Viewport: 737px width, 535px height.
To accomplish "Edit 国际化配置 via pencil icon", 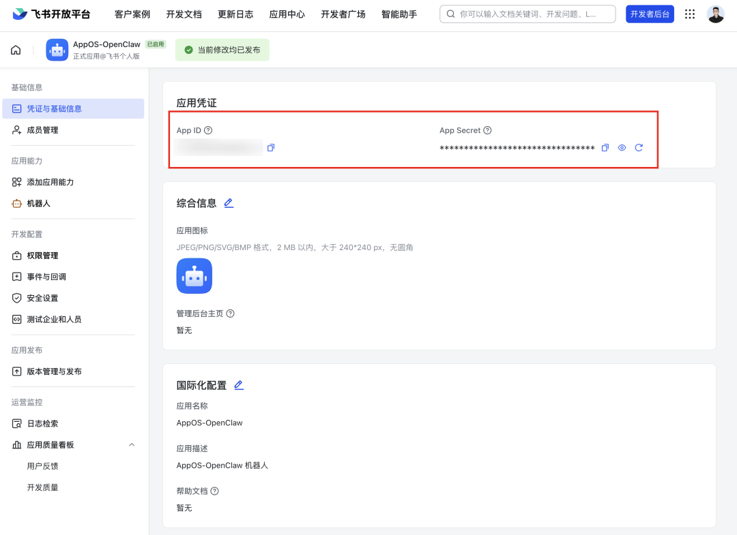I will pyautogui.click(x=238, y=384).
